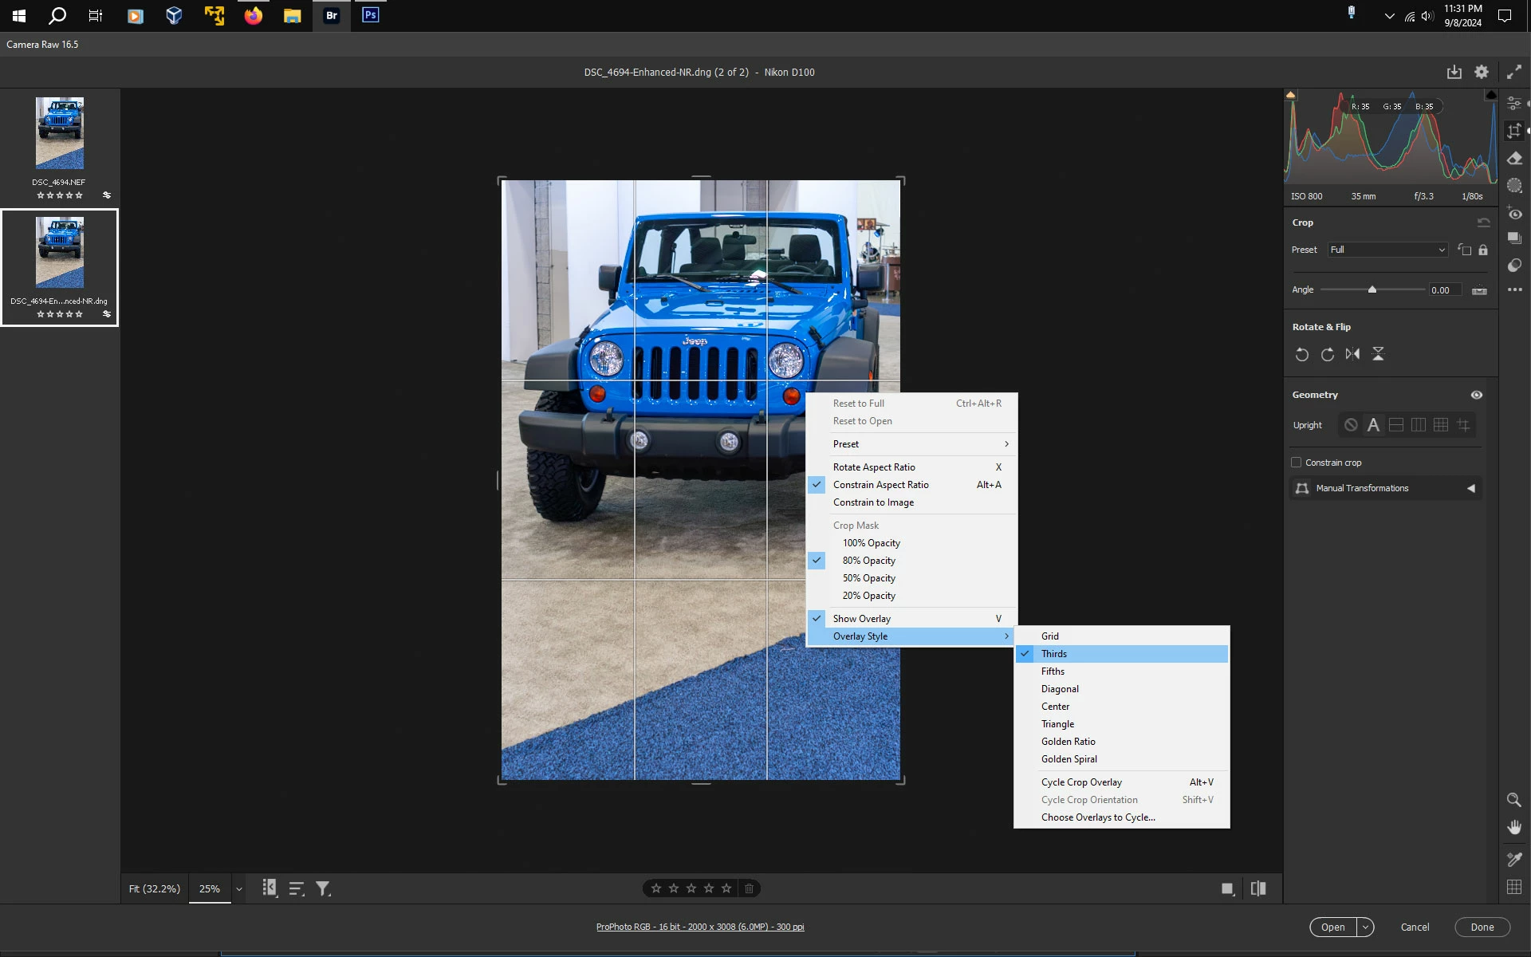
Task: Open the zoom level dropdown arrow
Action: (238, 888)
